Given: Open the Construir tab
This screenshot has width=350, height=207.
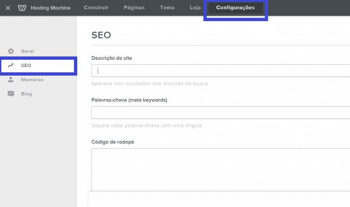Looking at the screenshot, I should click(96, 7).
